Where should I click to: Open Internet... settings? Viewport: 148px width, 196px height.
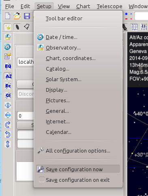(78, 122)
